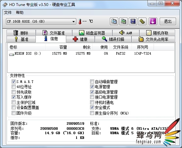The image size is (182, 148).
Task: Switch to the 磁盘监视器 tab
Action: tap(92, 33)
